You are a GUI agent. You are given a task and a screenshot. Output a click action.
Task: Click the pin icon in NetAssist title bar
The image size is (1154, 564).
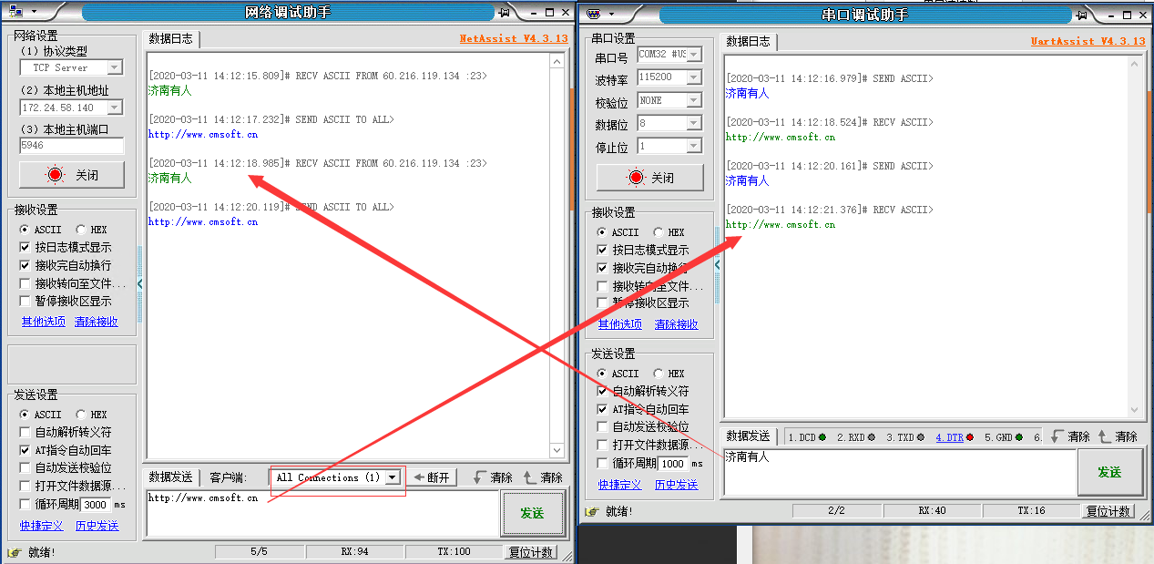[x=504, y=12]
